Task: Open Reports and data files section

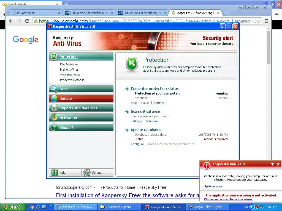Action: (81, 108)
